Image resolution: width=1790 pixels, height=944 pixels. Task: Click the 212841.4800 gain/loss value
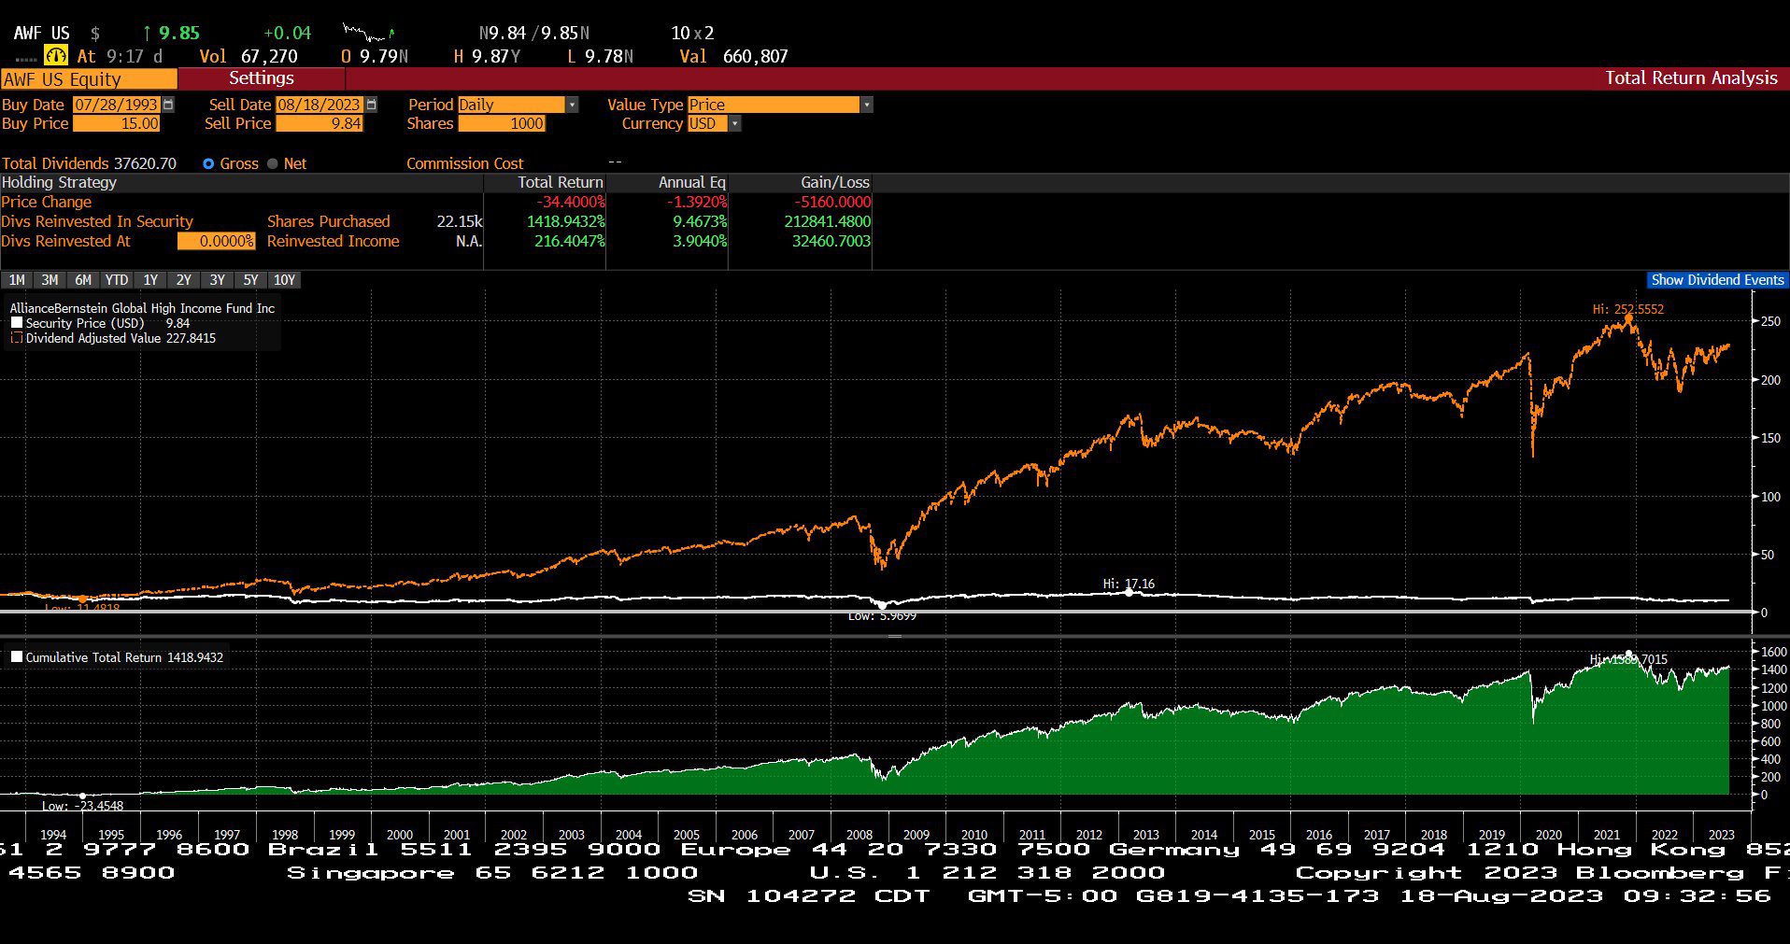click(x=828, y=221)
